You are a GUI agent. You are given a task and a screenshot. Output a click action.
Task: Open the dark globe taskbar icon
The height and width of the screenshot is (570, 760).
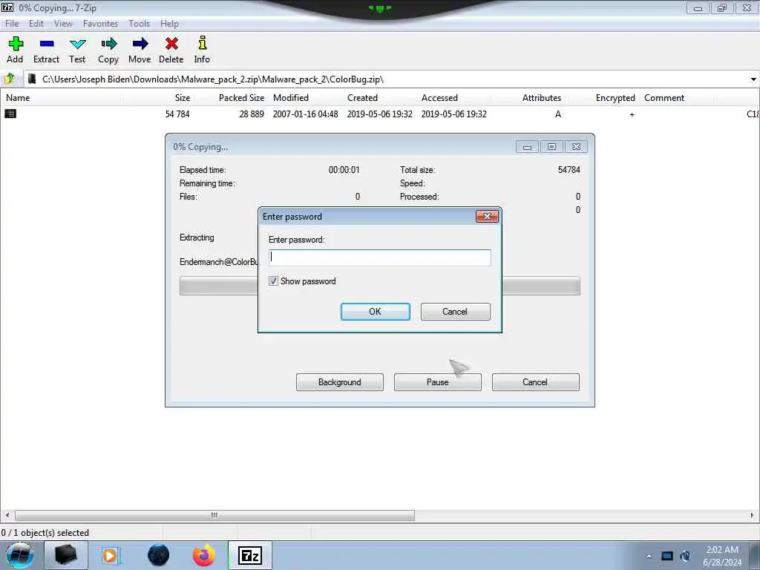[x=158, y=555]
